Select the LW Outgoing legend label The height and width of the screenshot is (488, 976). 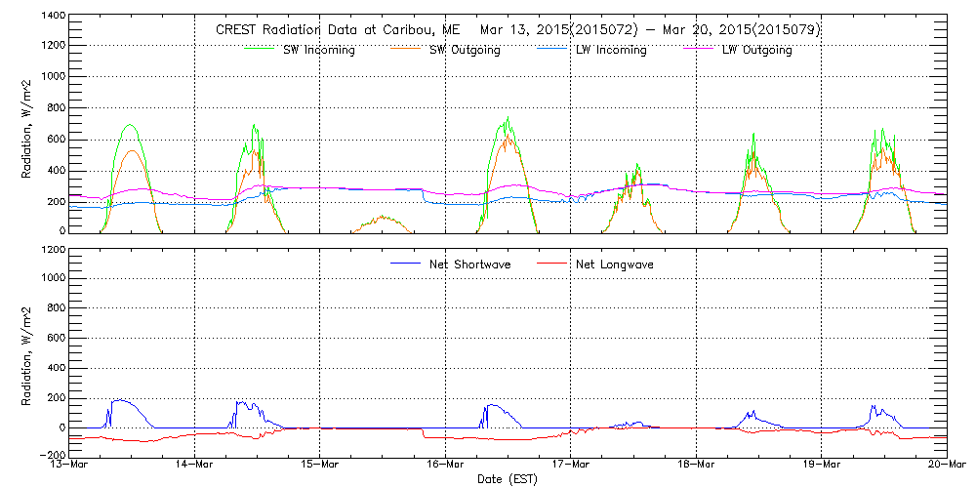click(x=756, y=50)
